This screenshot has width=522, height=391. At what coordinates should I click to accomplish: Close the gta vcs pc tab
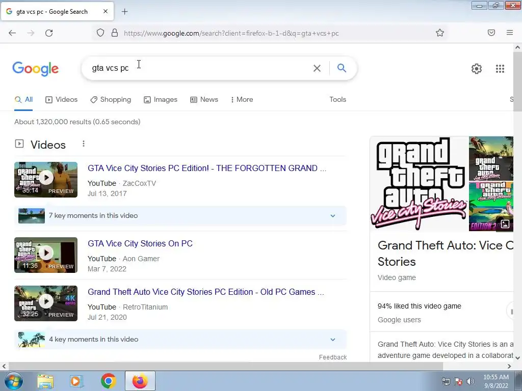106,11
